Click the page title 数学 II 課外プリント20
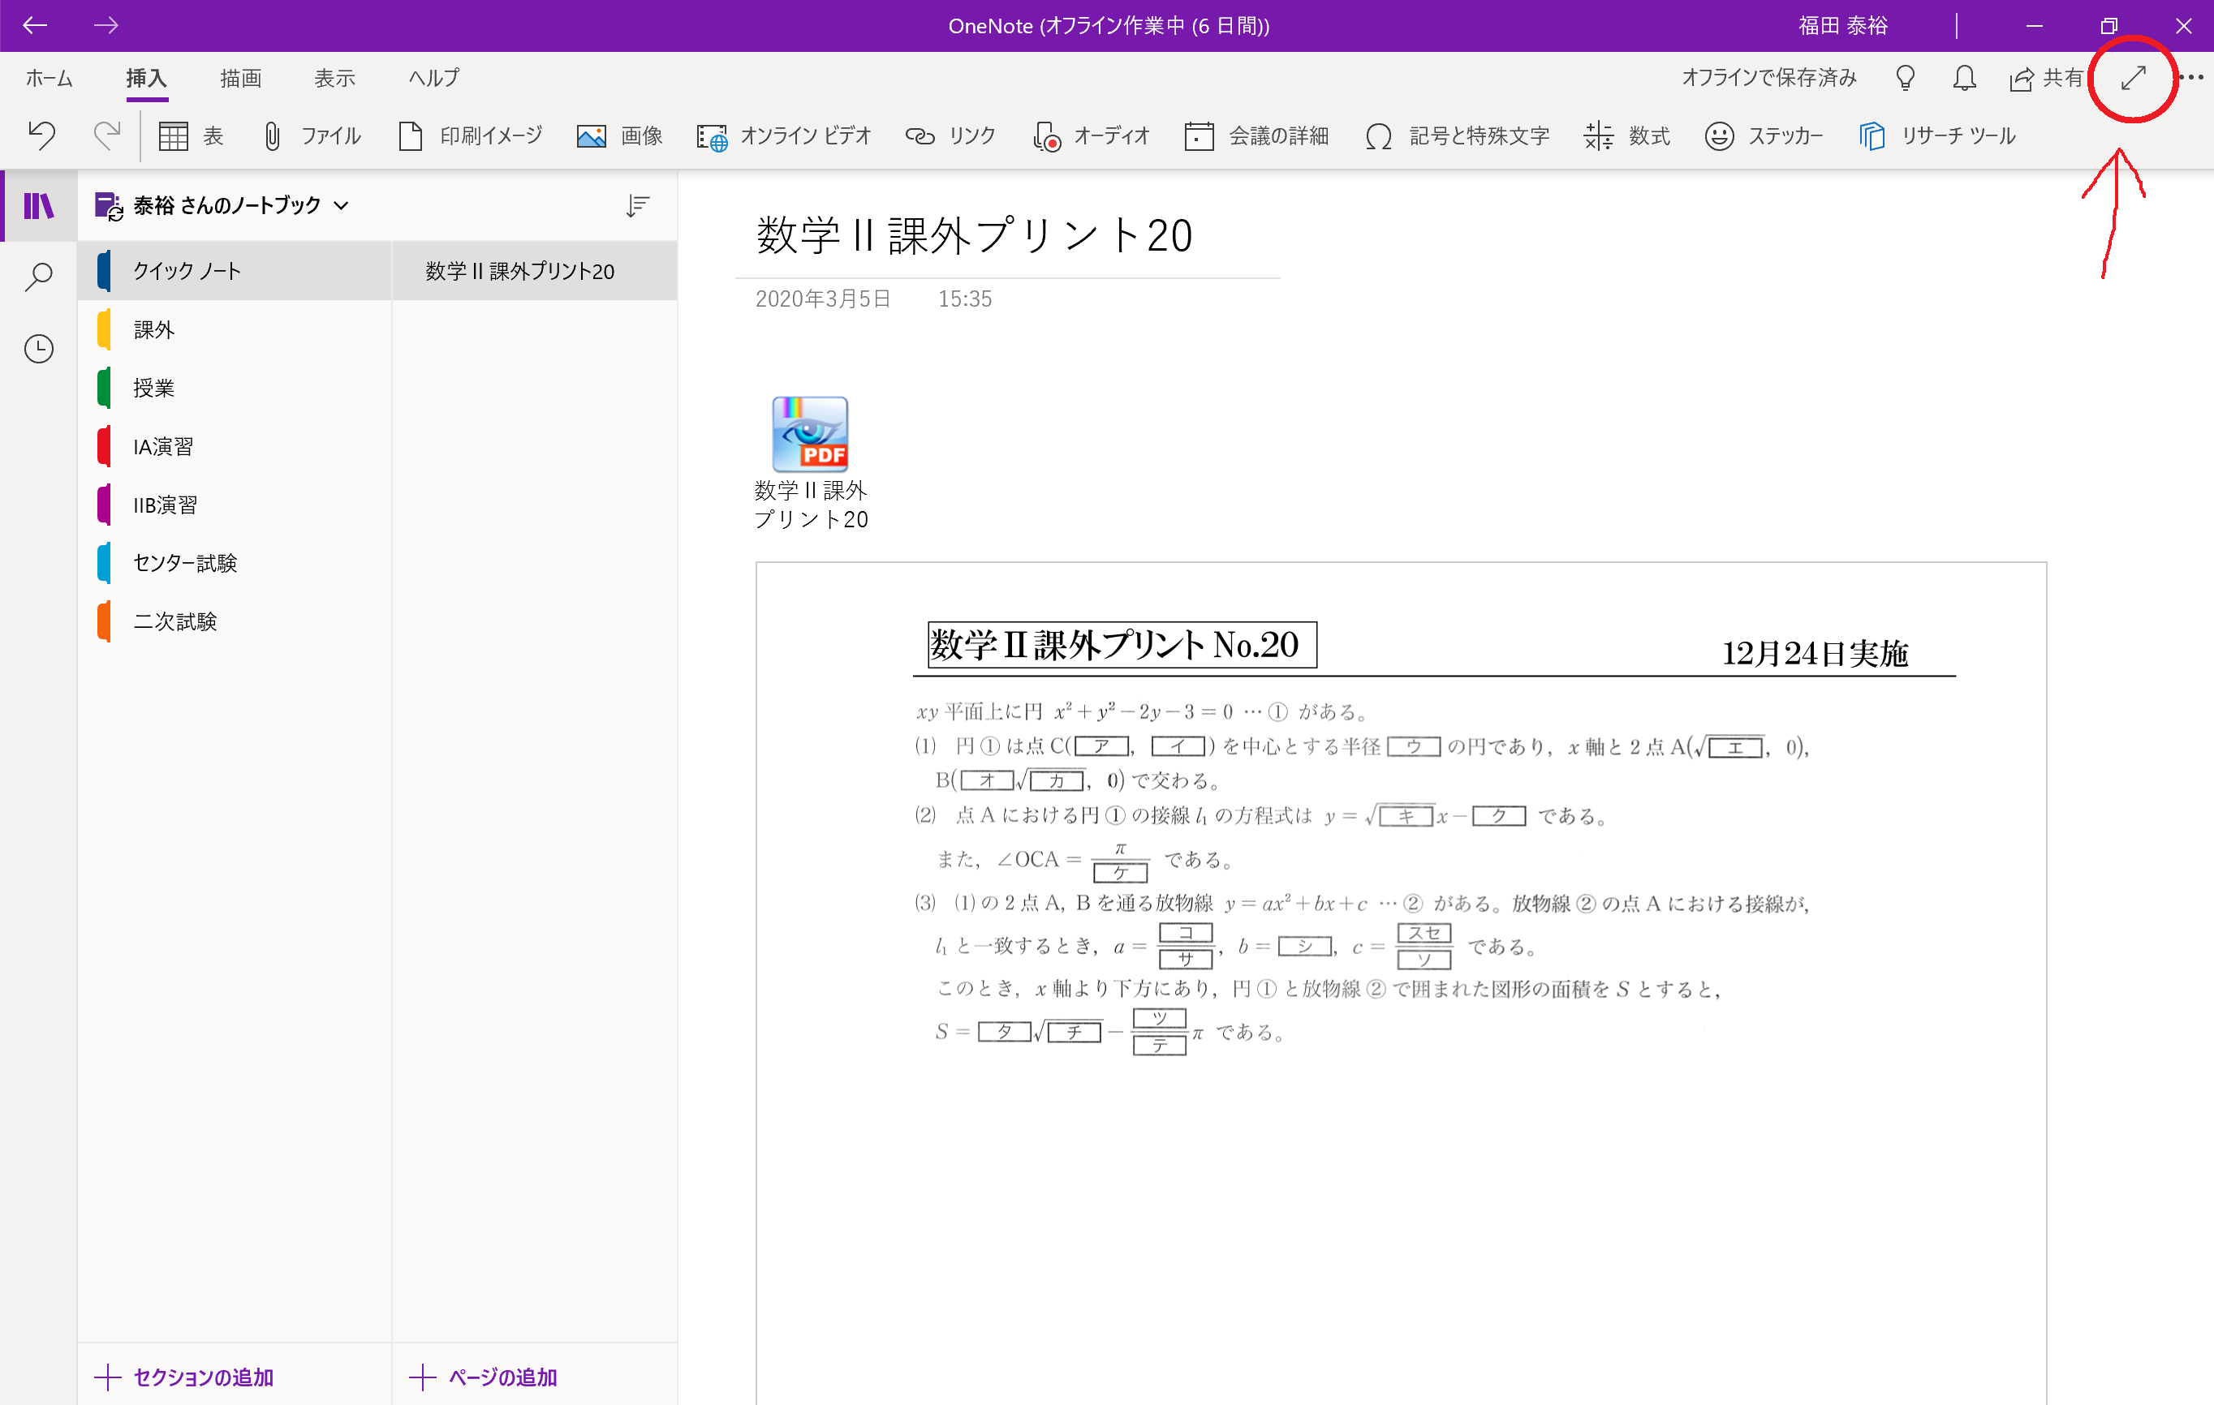The height and width of the screenshot is (1405, 2214). coord(975,235)
